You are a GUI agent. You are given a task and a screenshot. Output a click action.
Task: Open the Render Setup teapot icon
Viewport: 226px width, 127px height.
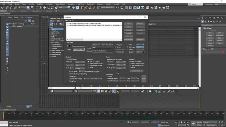pyautogui.click(x=152, y=8)
